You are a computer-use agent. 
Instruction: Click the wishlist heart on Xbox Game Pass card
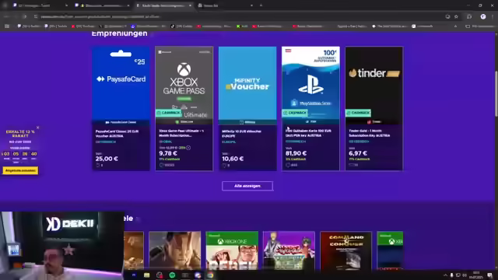pyautogui.click(x=161, y=165)
